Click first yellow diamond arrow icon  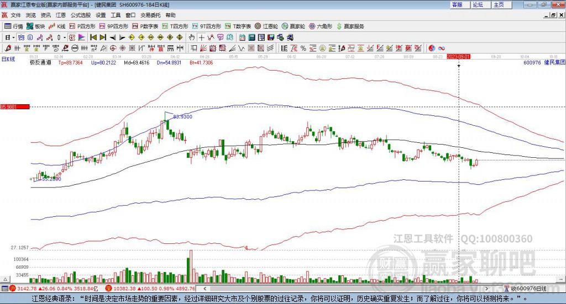(x=132, y=38)
